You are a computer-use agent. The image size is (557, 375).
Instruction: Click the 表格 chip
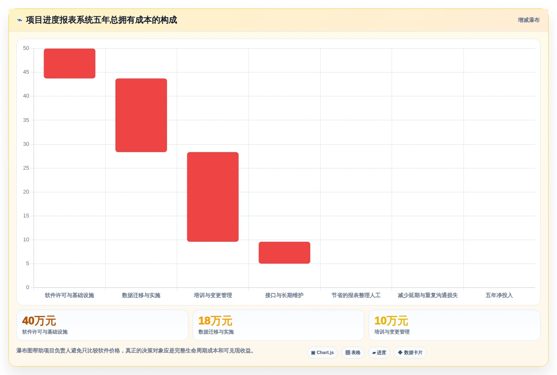[353, 353]
